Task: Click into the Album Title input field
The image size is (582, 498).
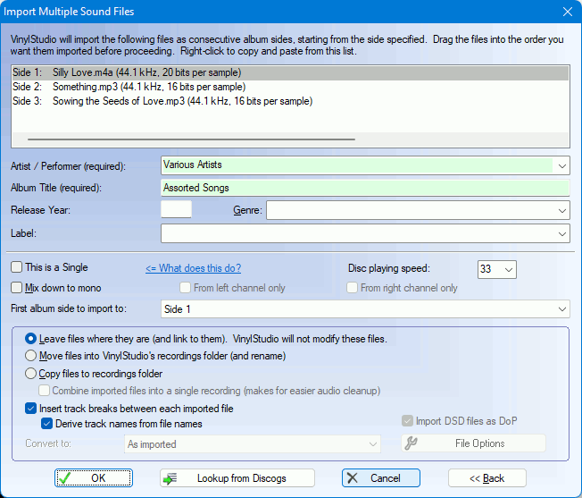Action: (x=365, y=188)
